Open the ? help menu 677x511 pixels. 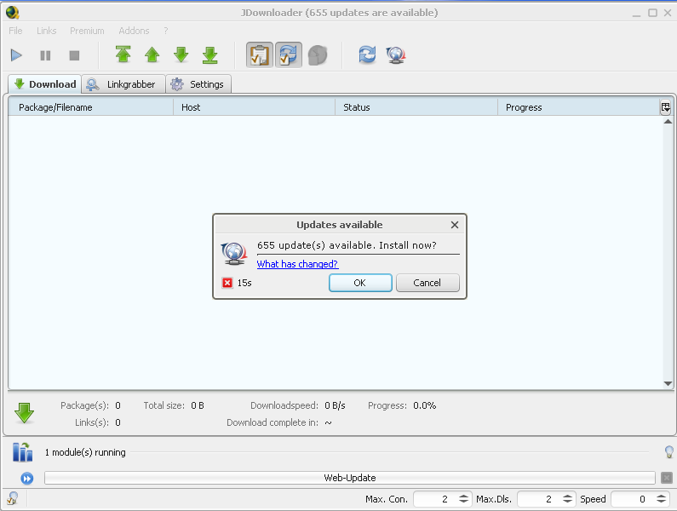[166, 31]
